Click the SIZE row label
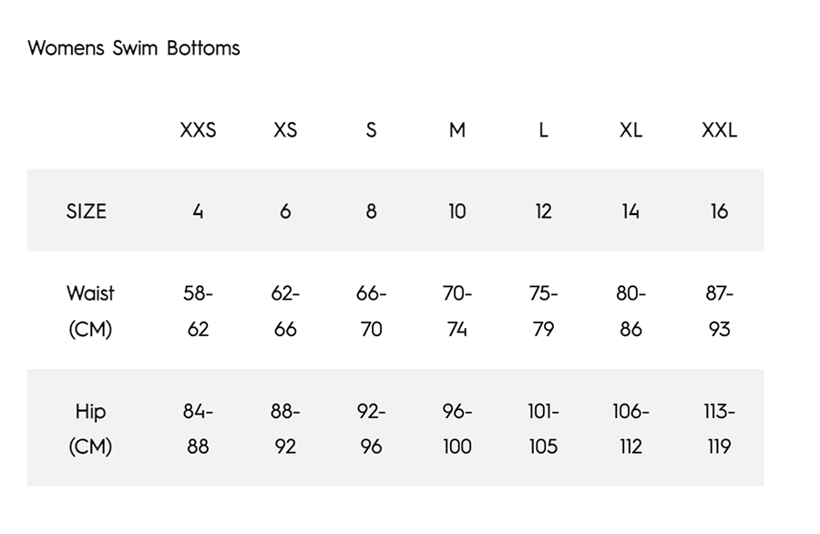The image size is (820, 534). pyautogui.click(x=87, y=211)
